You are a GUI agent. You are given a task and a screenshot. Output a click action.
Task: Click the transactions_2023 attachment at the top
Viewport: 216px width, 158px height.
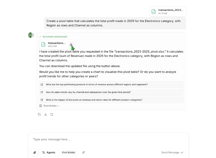tap(167, 11)
